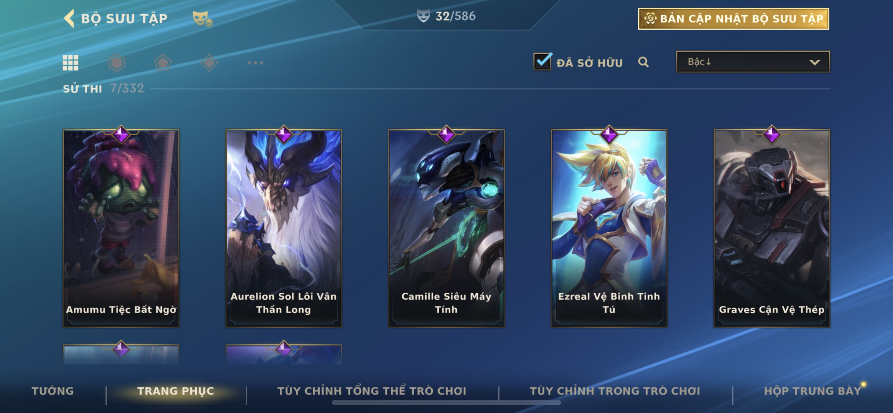Click the sort dropdown chevron arrow
The image size is (893, 413).
point(815,63)
